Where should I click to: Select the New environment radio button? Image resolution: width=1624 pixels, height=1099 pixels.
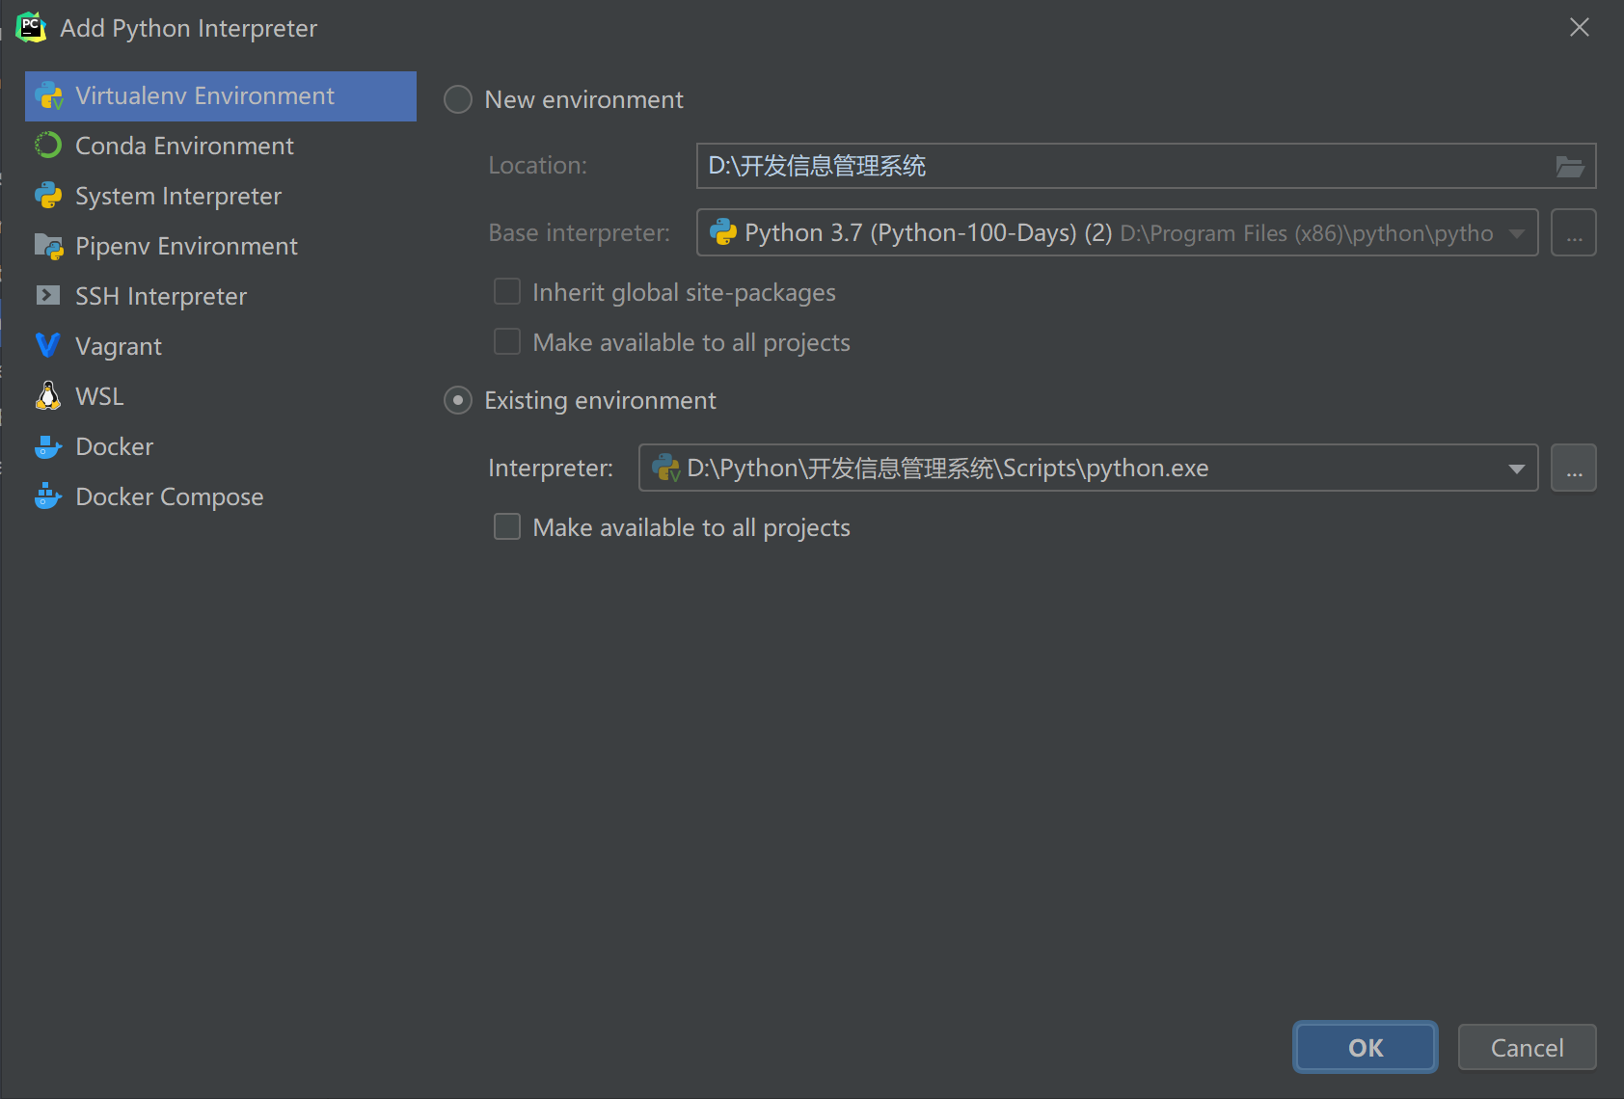457,98
